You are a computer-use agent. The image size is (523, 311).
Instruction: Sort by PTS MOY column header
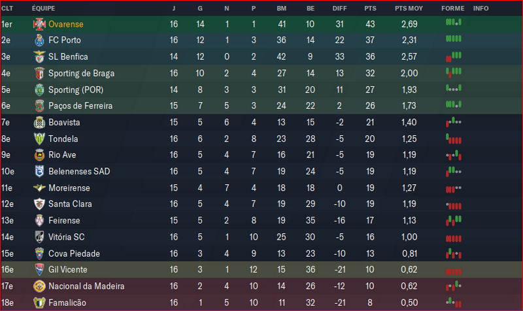point(409,8)
